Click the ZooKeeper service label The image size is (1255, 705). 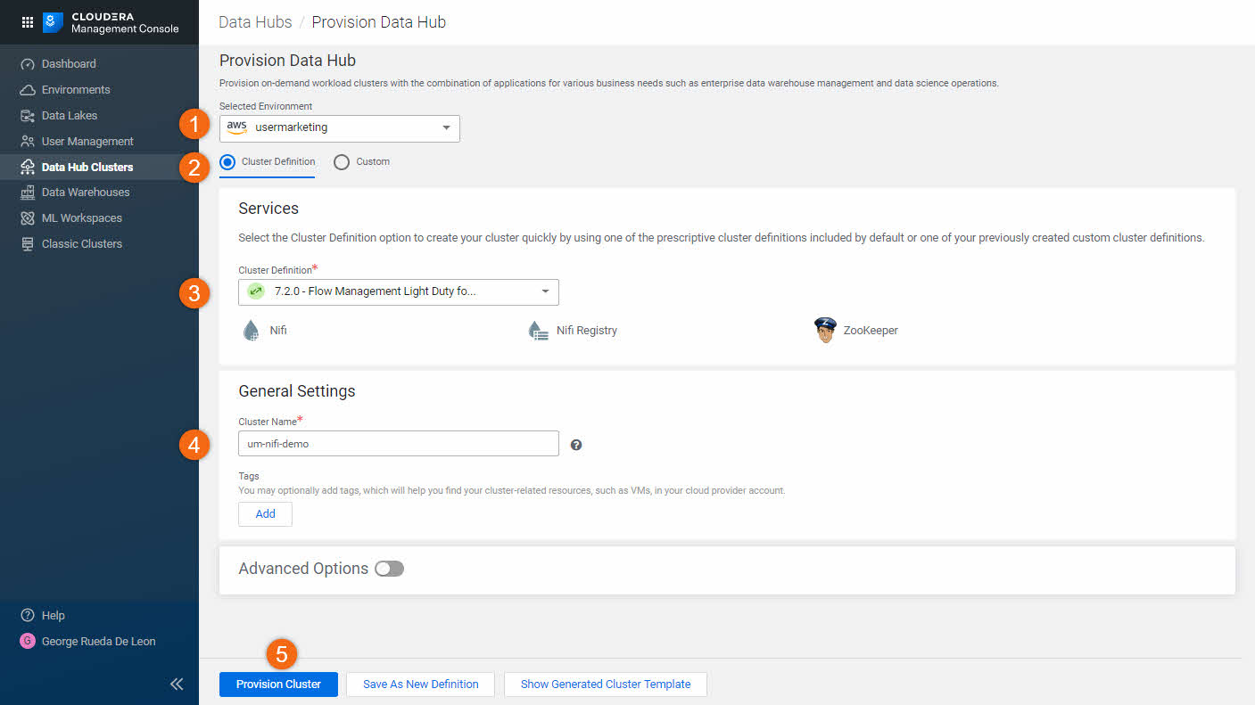pos(871,331)
